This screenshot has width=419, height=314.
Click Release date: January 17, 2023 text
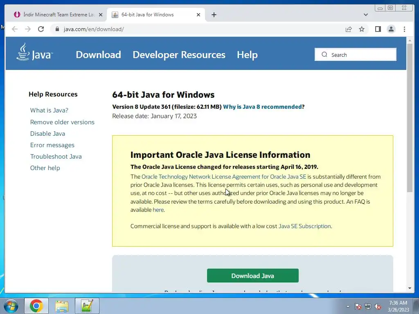tap(154, 116)
